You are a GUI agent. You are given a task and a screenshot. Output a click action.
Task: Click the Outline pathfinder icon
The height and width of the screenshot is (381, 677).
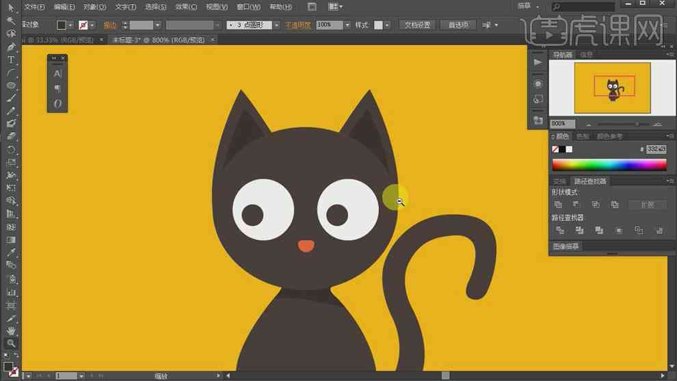(639, 231)
